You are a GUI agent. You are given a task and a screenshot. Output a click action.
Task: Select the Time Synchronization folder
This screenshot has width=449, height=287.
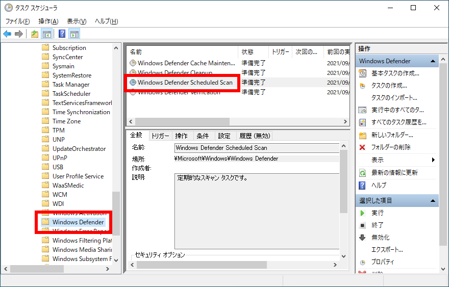(x=81, y=112)
